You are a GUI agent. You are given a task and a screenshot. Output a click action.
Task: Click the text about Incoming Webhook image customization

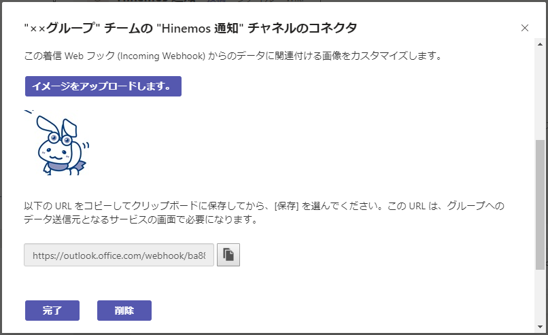click(233, 56)
